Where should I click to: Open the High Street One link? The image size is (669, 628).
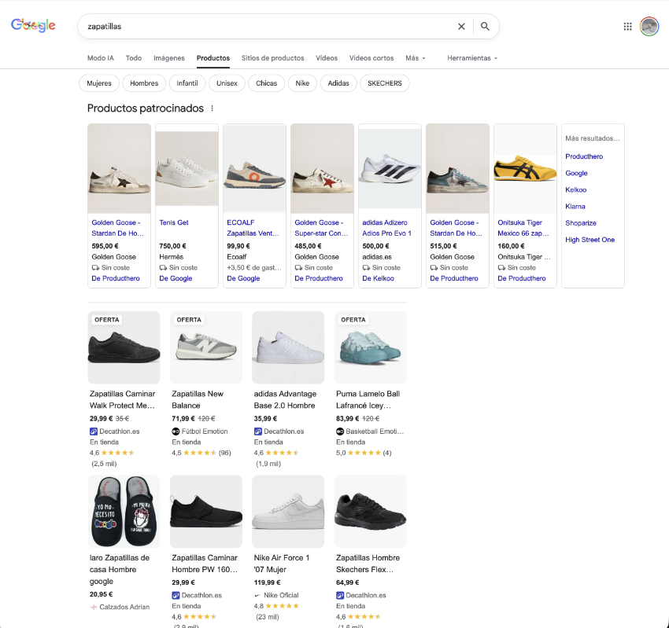coord(590,240)
